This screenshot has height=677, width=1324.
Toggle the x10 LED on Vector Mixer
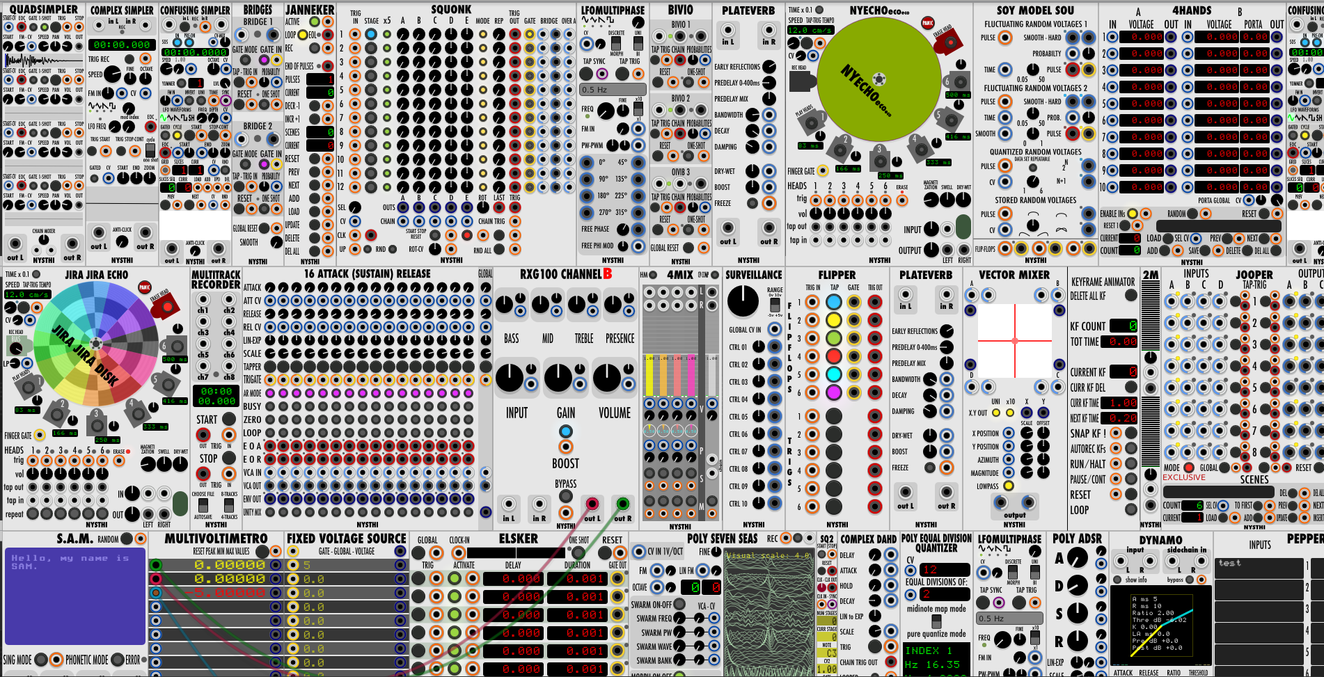click(x=1009, y=413)
